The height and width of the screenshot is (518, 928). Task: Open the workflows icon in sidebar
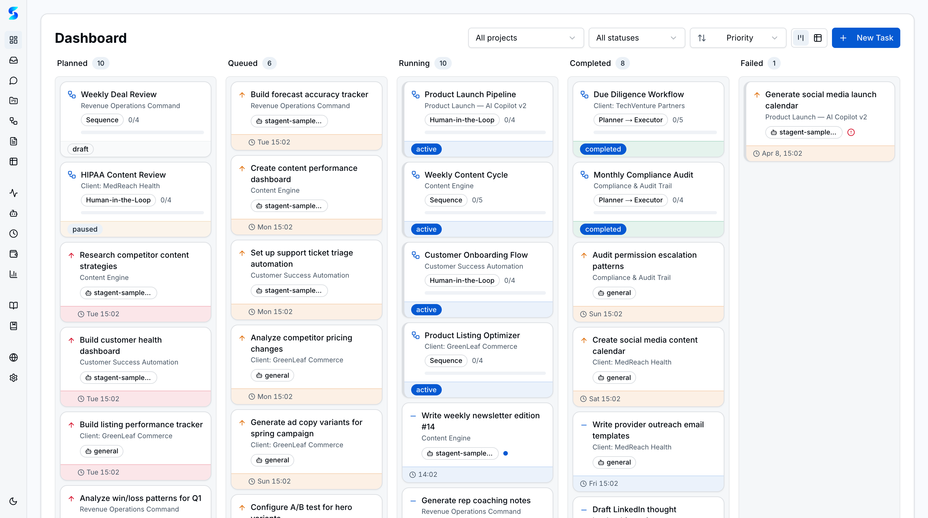click(13, 121)
